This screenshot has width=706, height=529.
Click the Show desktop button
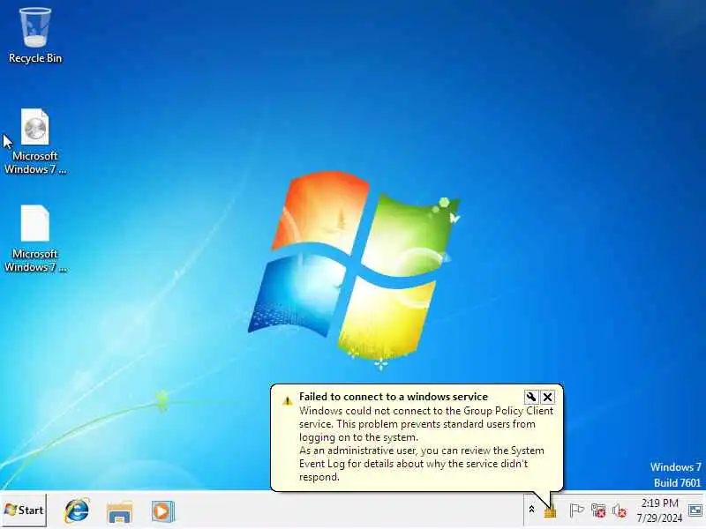pos(696,510)
